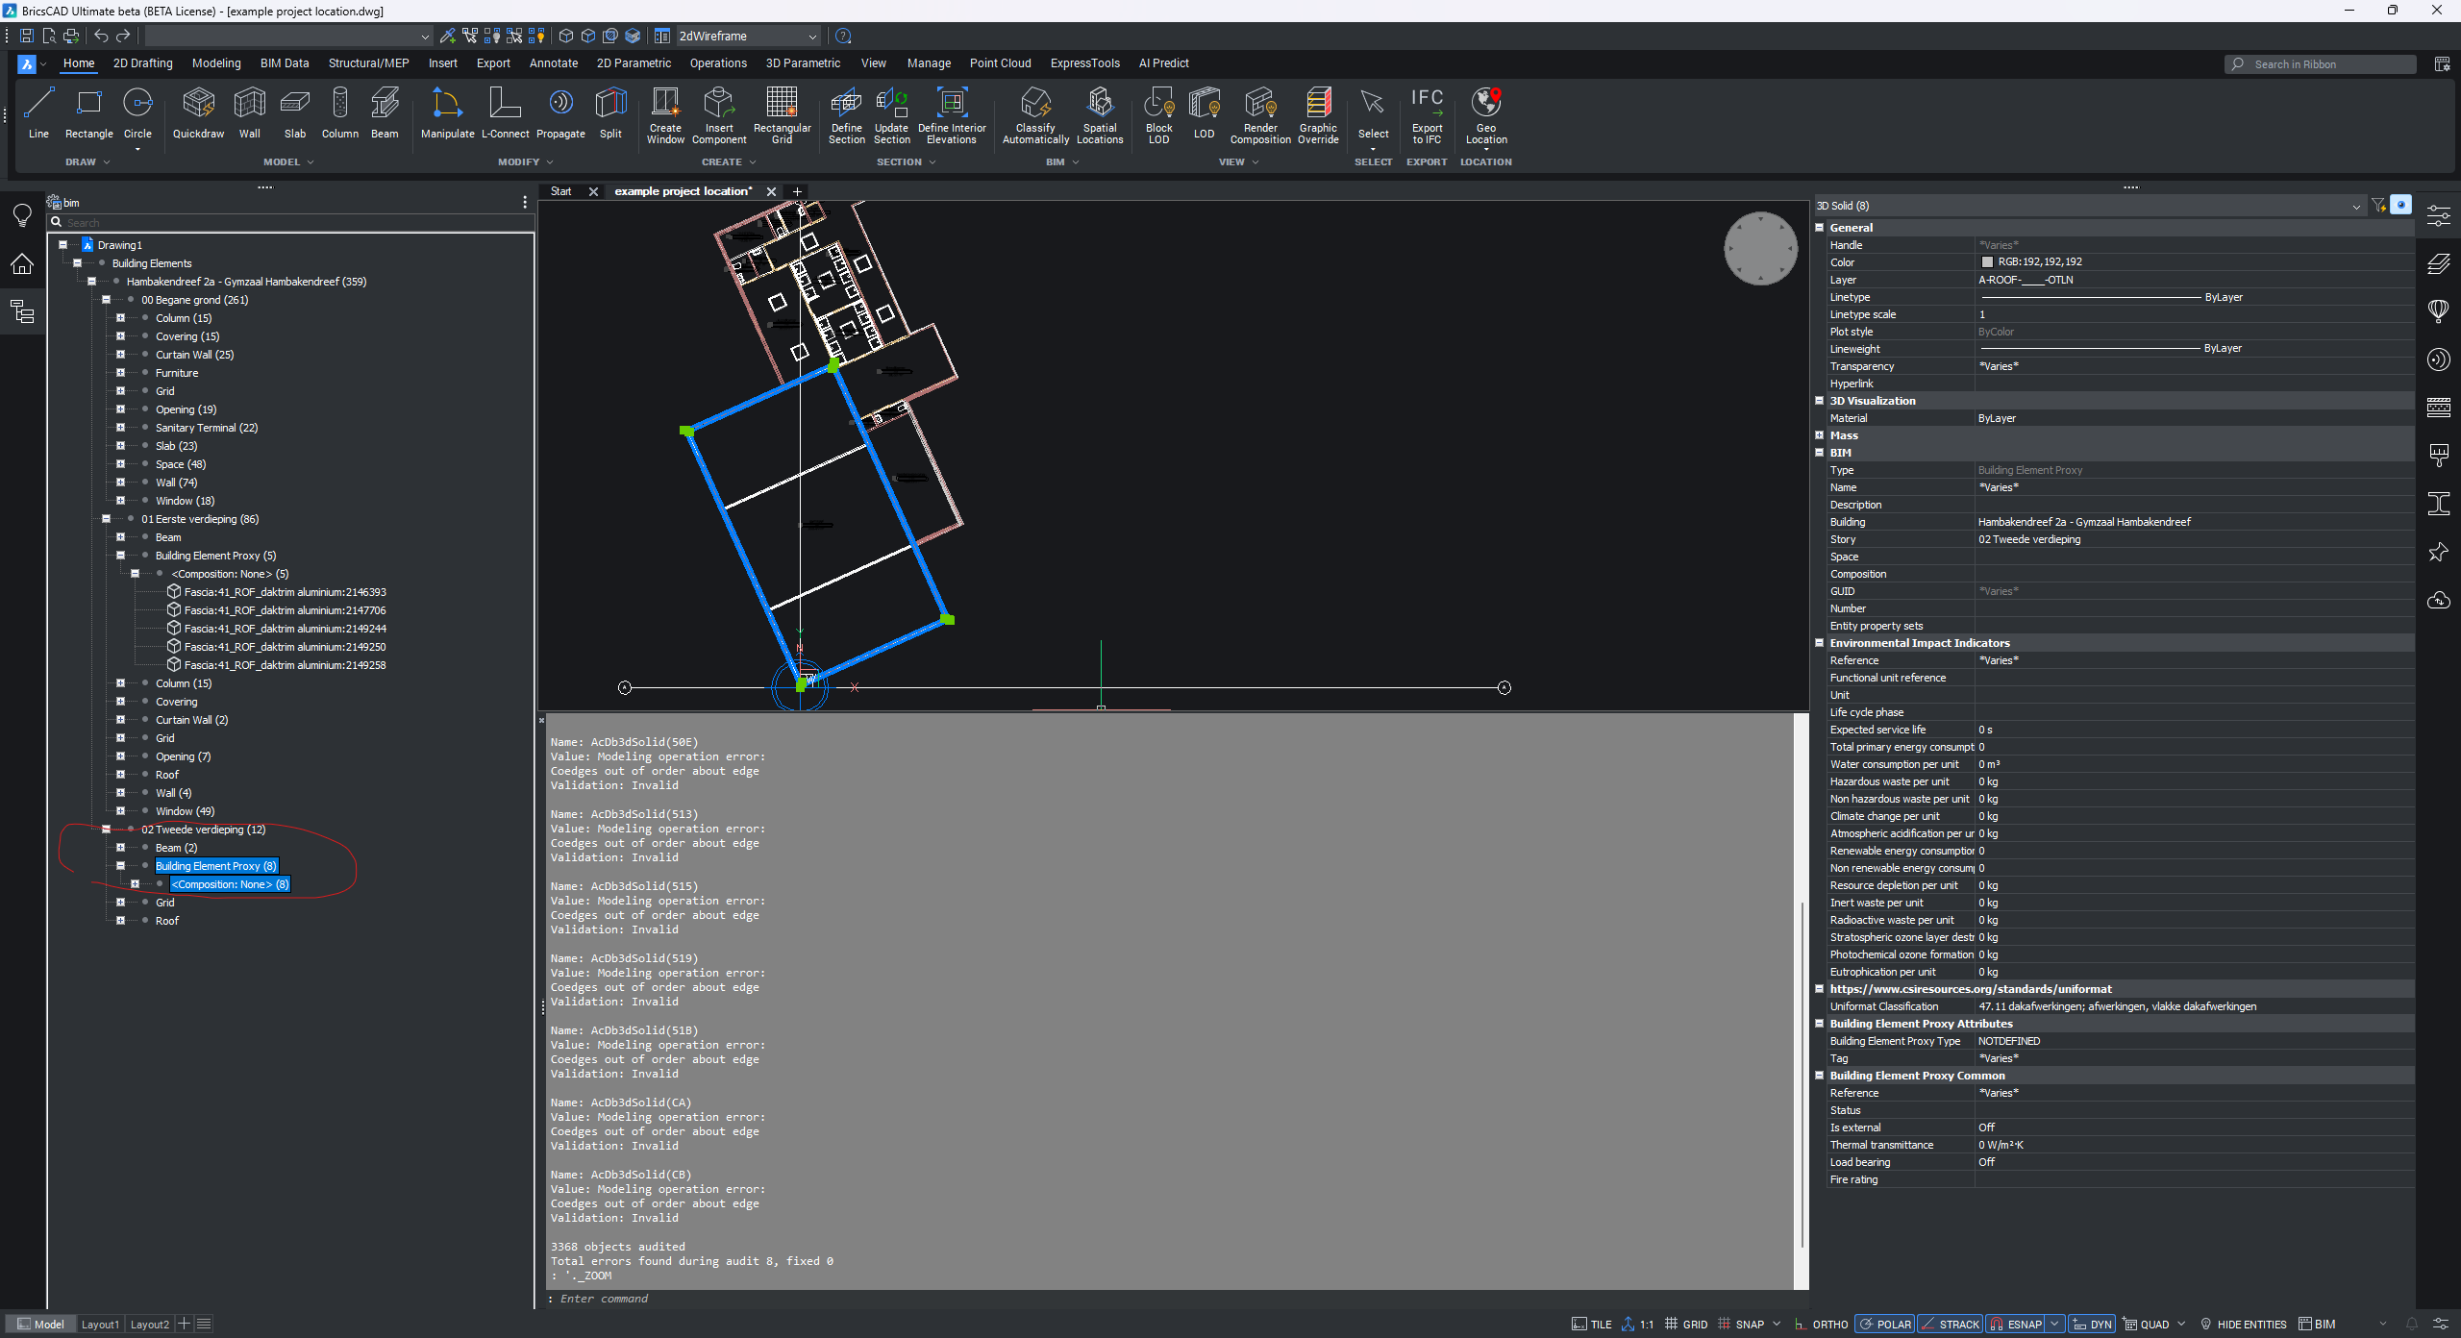This screenshot has width=2461, height=1338.
Task: Switch to the Layout1 tab
Action: point(100,1325)
